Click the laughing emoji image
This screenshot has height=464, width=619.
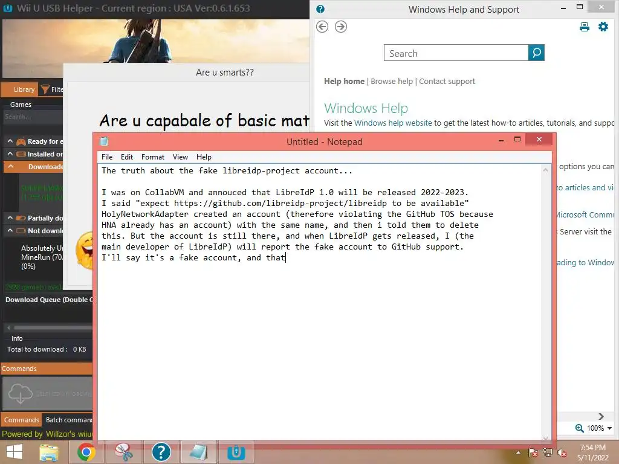[85, 251]
